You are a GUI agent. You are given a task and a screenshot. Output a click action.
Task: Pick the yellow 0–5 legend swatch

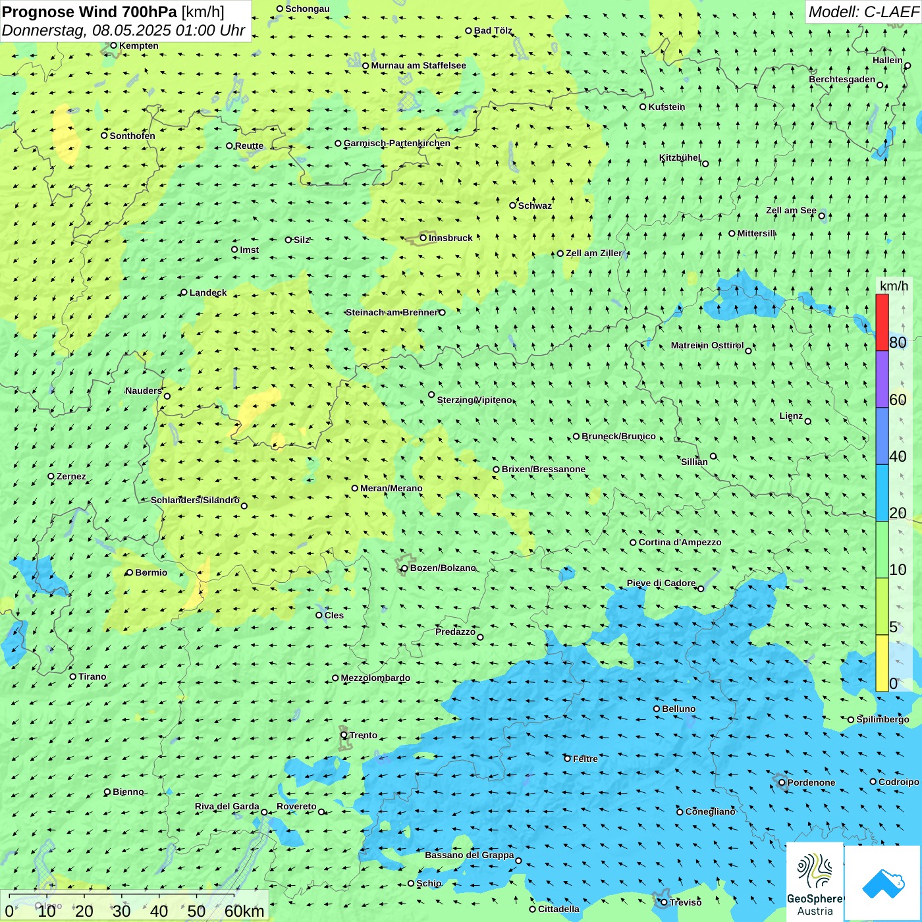[x=882, y=663]
